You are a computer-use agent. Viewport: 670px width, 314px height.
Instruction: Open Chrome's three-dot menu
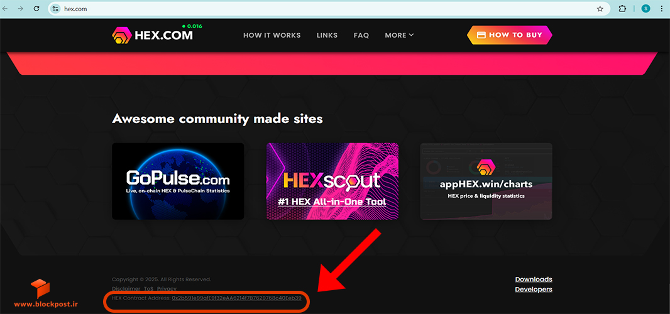tap(662, 9)
